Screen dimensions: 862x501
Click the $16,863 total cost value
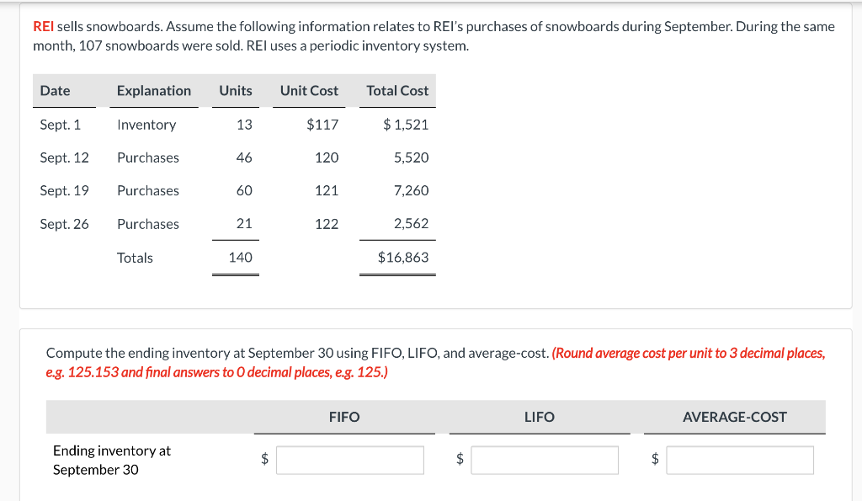(403, 258)
